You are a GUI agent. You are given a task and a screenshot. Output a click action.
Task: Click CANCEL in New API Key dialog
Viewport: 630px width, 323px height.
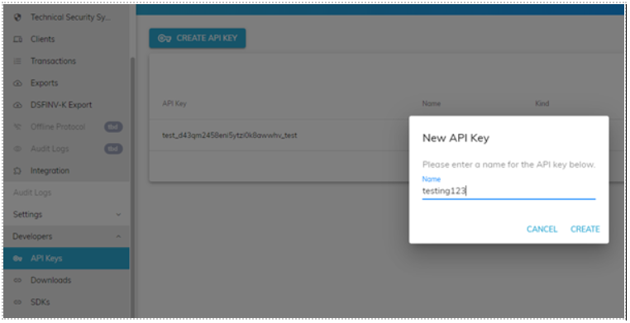542,229
